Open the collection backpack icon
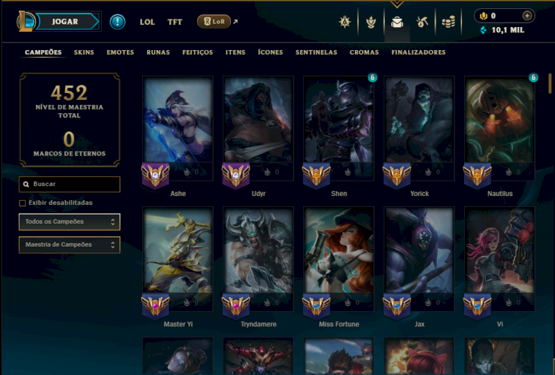Screen dimensions: 555x375 click(397, 22)
